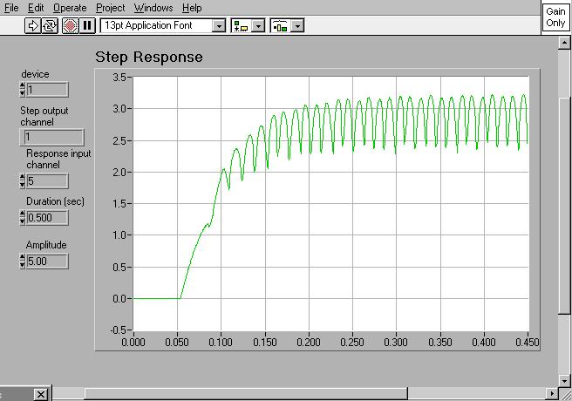Click the device label

(x=35, y=74)
